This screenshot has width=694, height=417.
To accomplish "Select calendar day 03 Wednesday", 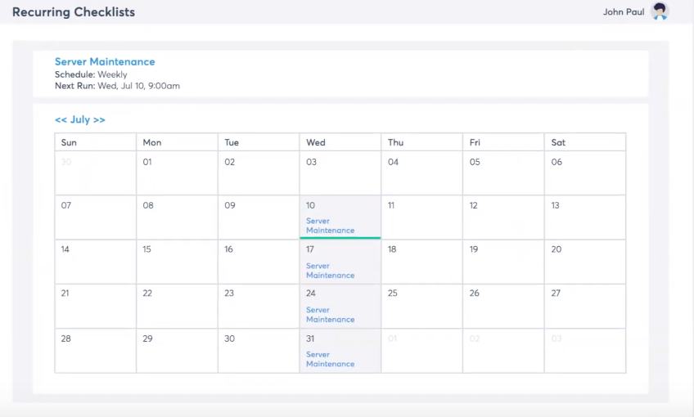I will pyautogui.click(x=340, y=173).
